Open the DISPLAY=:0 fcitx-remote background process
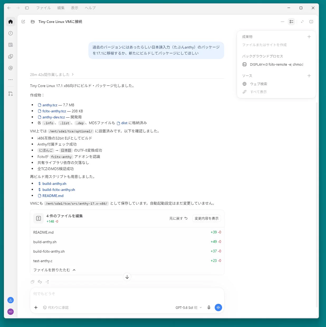 pyautogui.click(x=273, y=64)
